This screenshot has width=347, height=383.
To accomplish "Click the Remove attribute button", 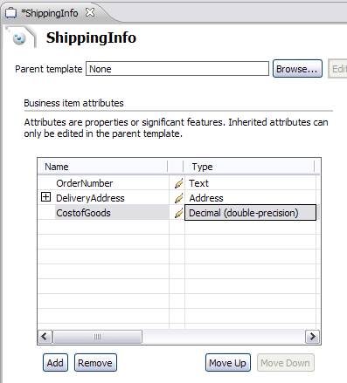I will 95,363.
